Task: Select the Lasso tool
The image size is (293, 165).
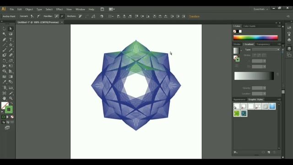Action: point(11,34)
